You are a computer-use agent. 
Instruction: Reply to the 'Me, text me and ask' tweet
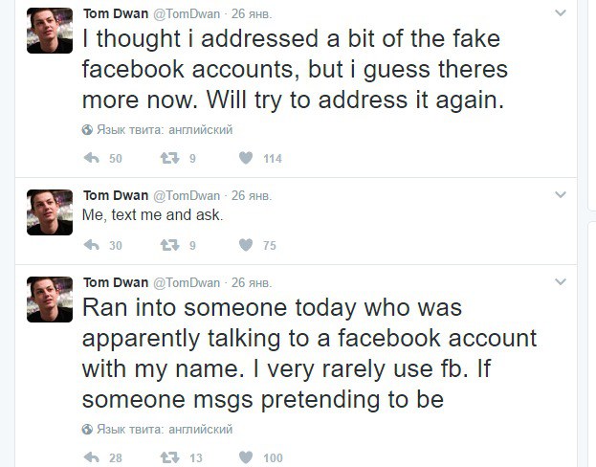coord(93,245)
